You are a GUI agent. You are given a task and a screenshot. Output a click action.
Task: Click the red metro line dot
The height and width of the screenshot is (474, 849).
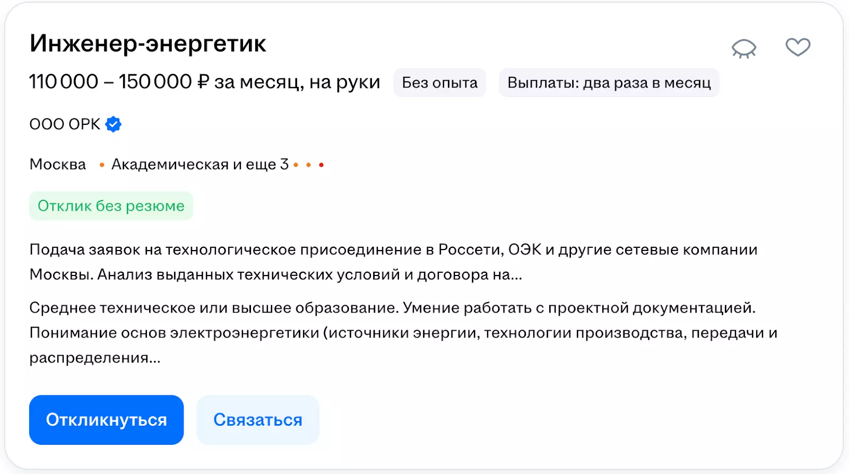pyautogui.click(x=321, y=165)
